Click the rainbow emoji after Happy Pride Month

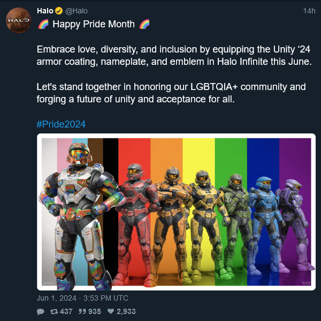(144, 24)
